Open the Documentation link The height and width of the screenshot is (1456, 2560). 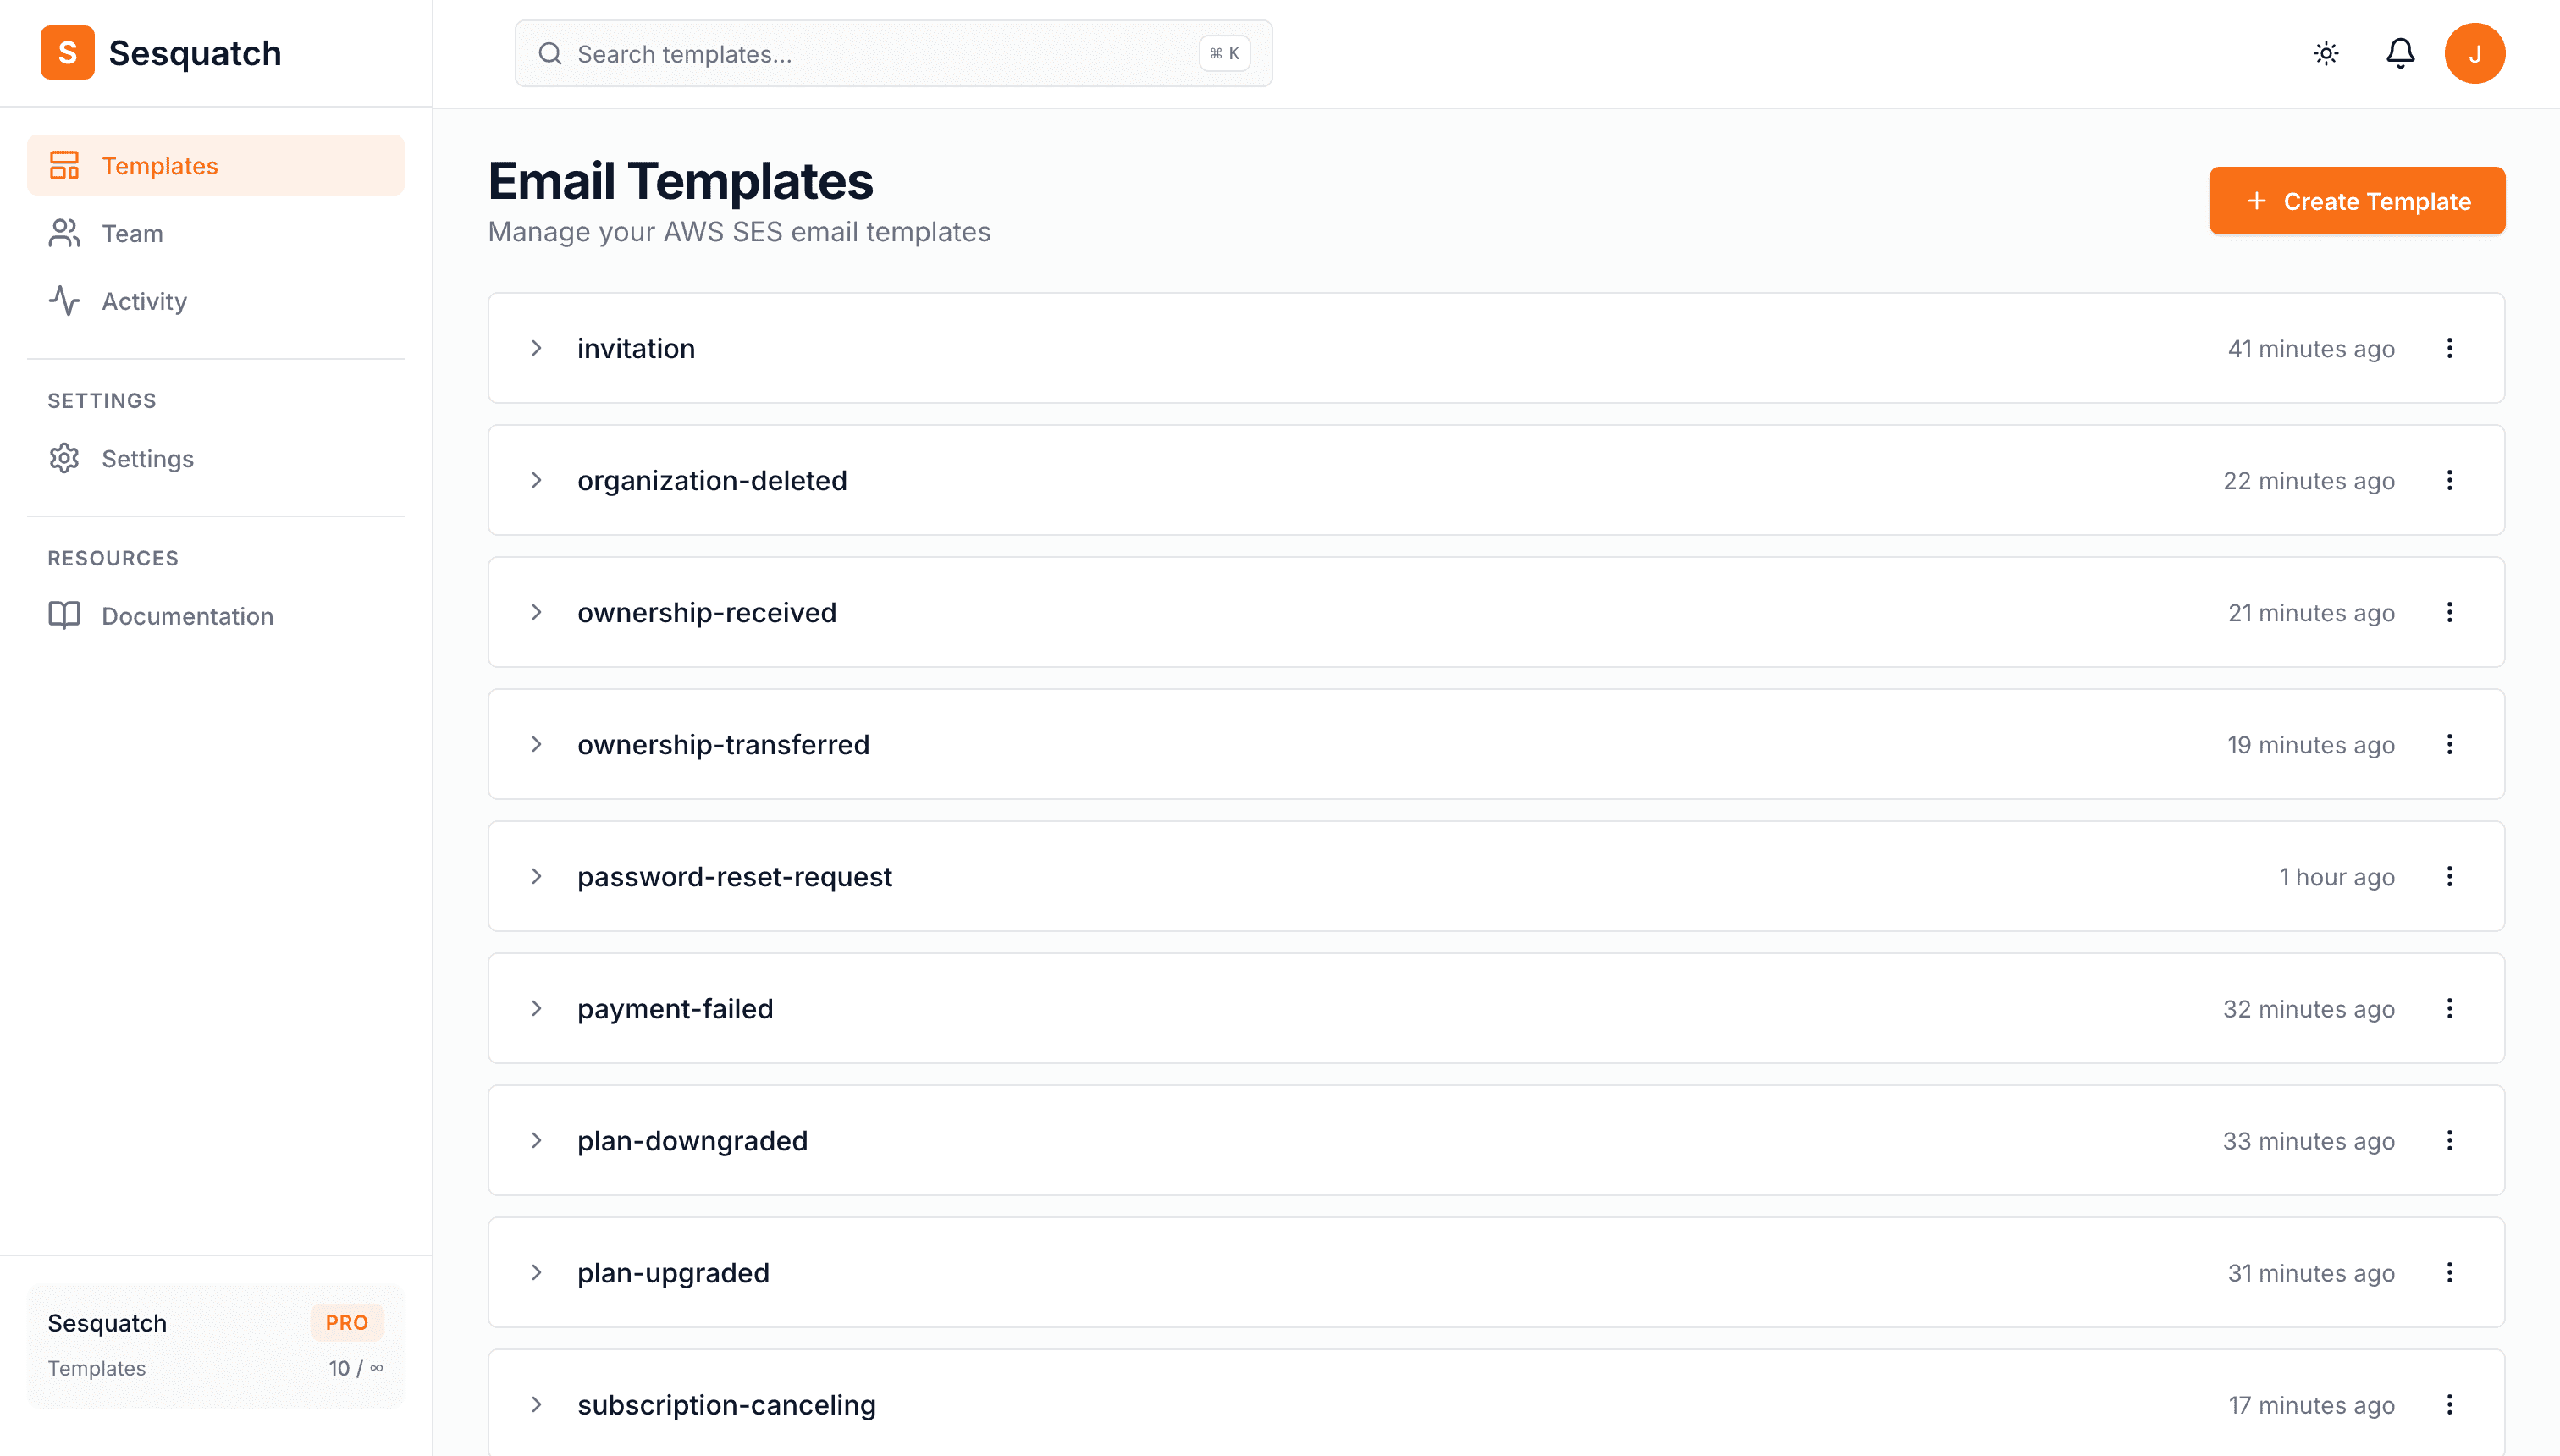188,616
